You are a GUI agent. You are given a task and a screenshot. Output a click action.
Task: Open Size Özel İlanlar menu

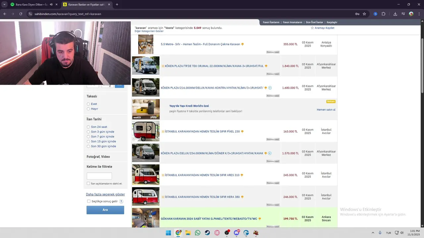click(314, 22)
